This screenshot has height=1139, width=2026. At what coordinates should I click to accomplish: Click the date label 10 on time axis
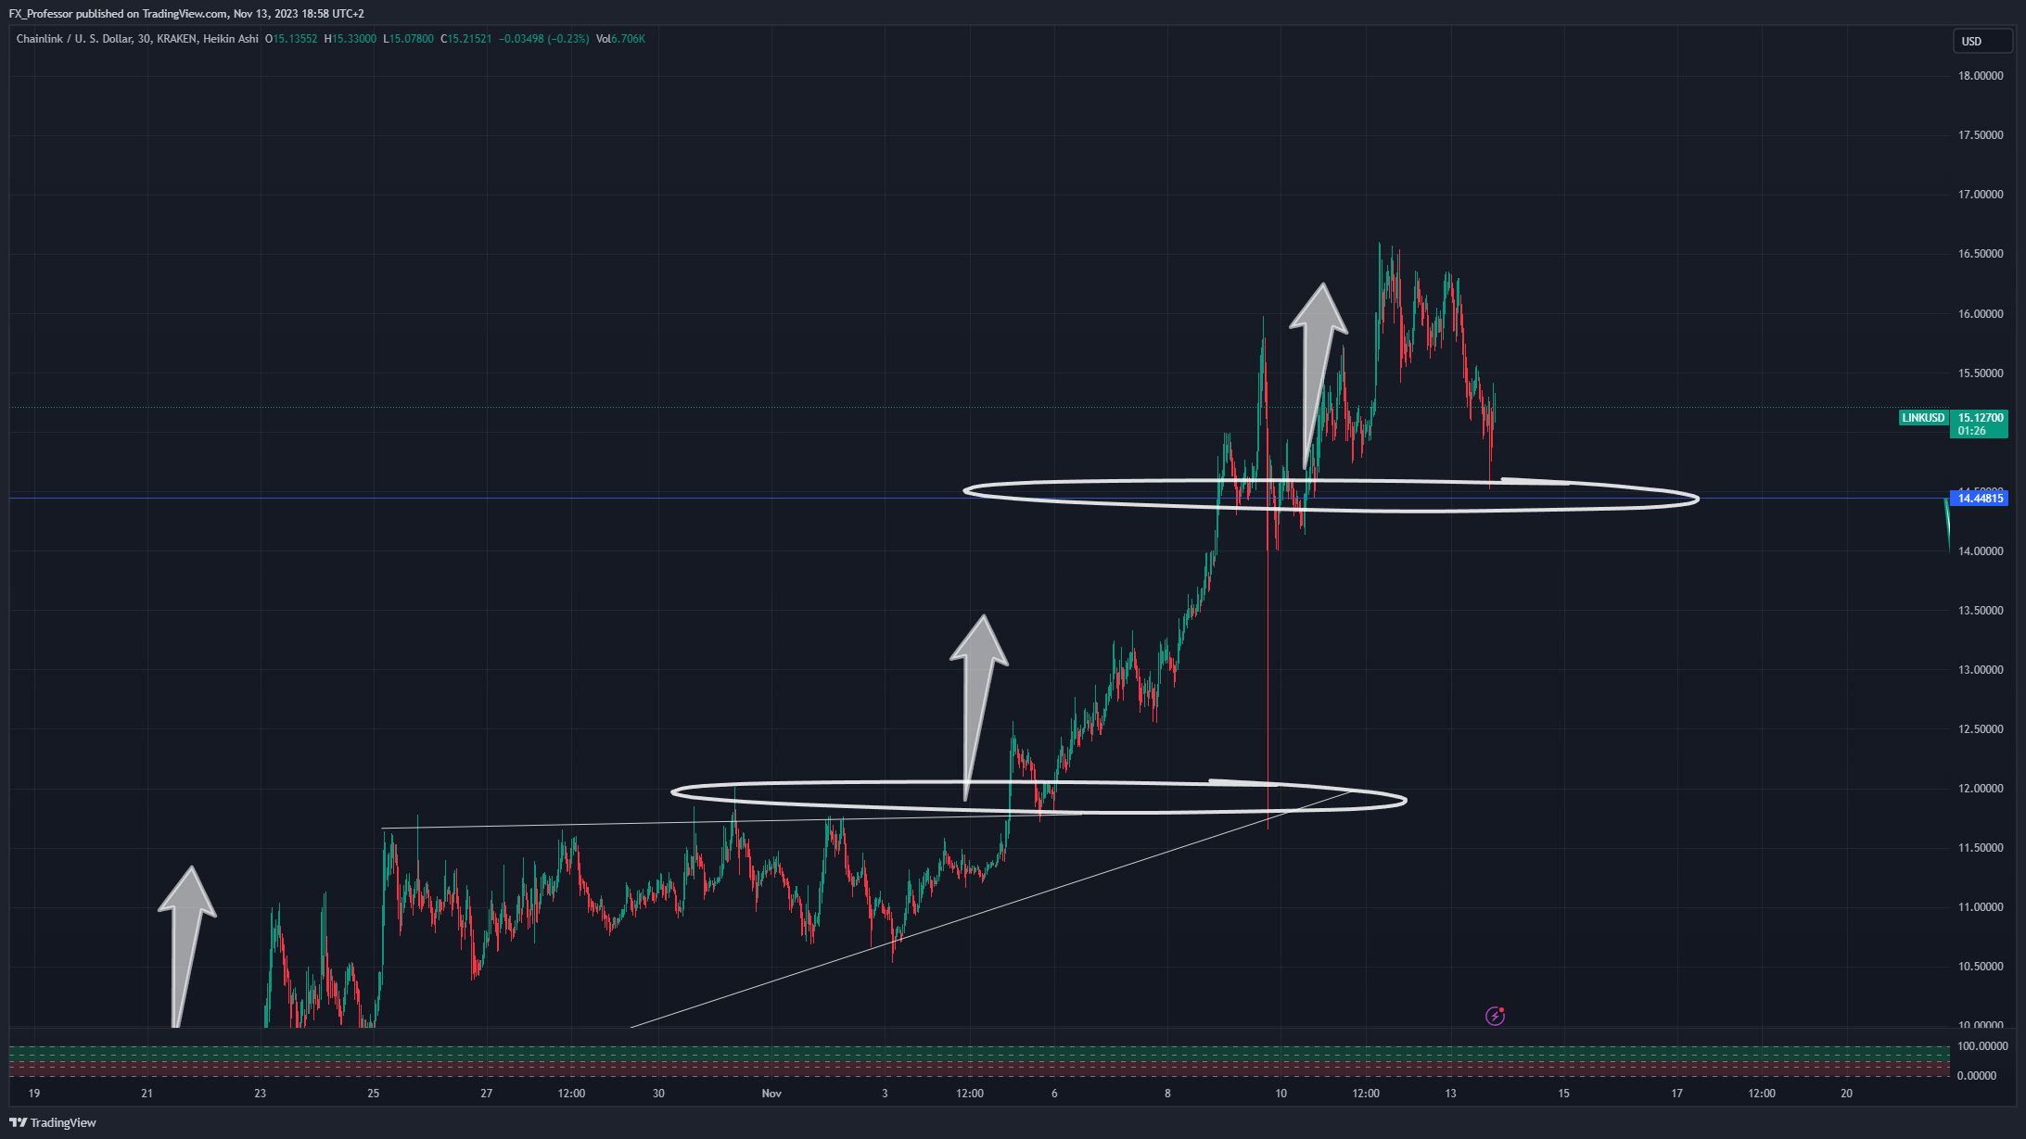tap(1281, 1094)
